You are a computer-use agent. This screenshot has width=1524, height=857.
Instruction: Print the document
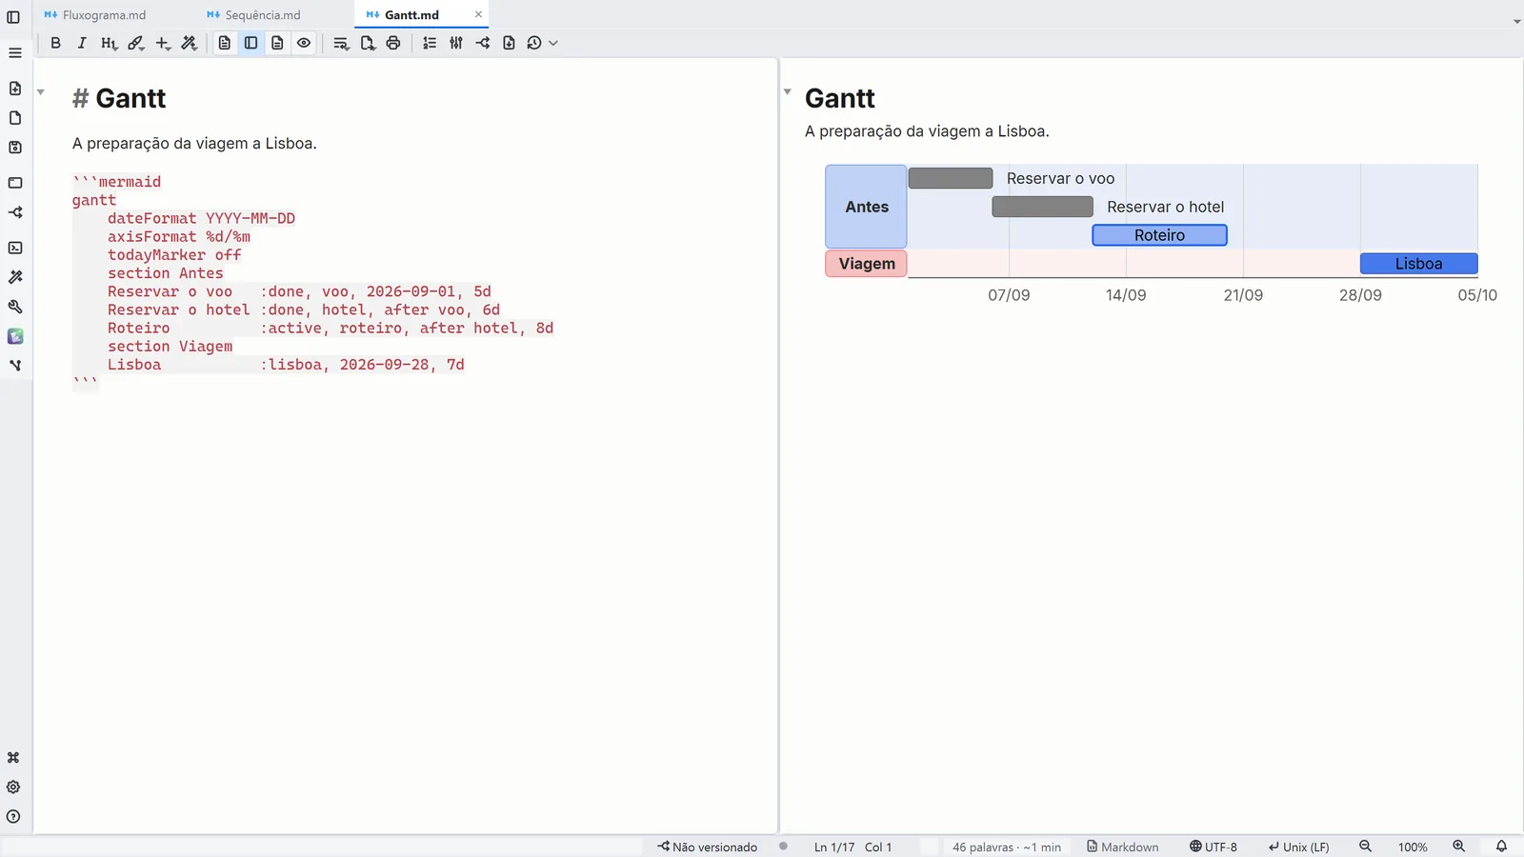tap(393, 43)
